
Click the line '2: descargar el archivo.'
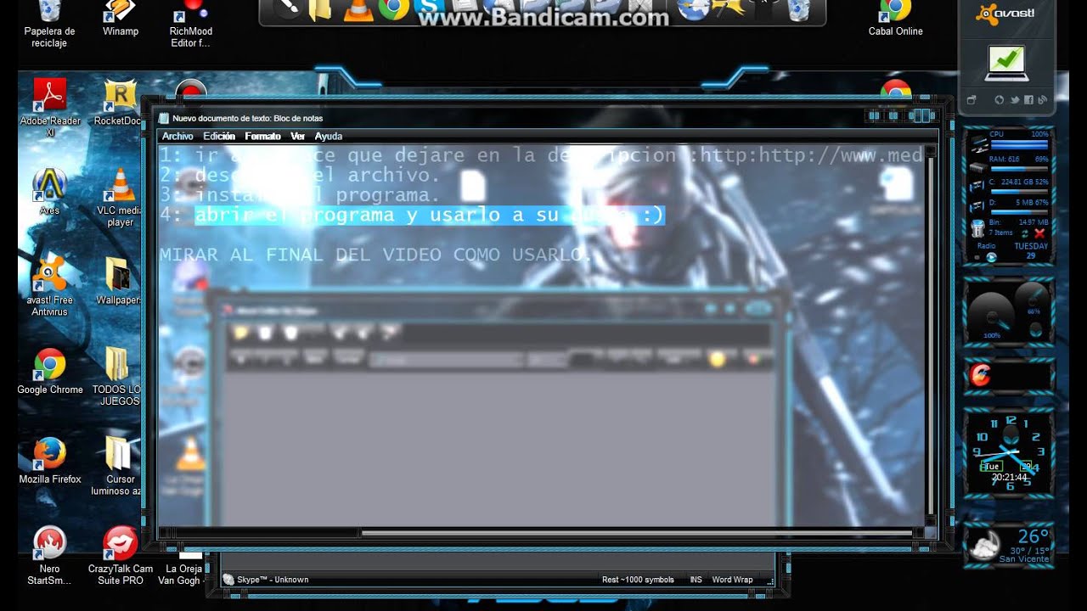pyautogui.click(x=300, y=176)
